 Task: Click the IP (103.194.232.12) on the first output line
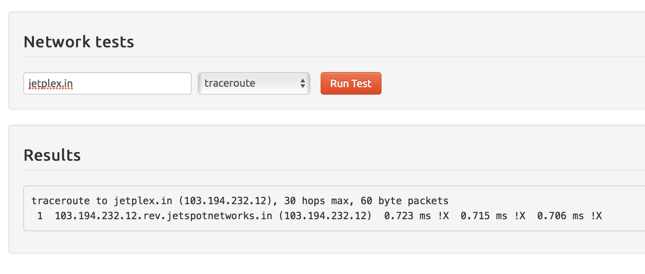228,201
